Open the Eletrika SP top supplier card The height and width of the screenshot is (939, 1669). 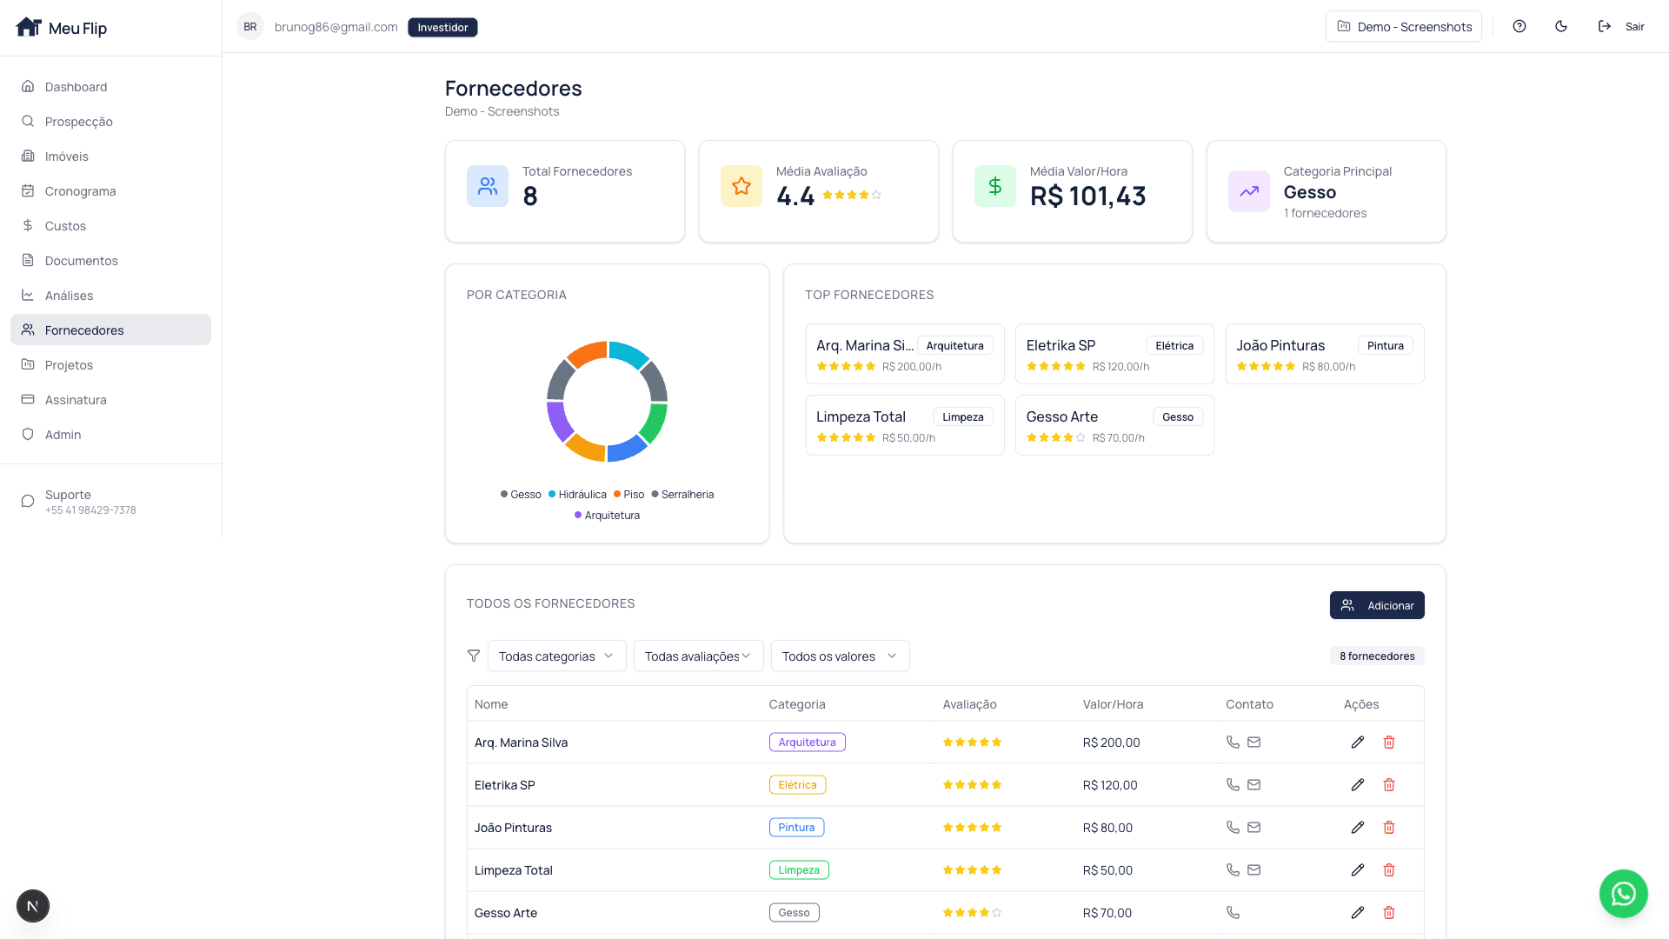1114,355
